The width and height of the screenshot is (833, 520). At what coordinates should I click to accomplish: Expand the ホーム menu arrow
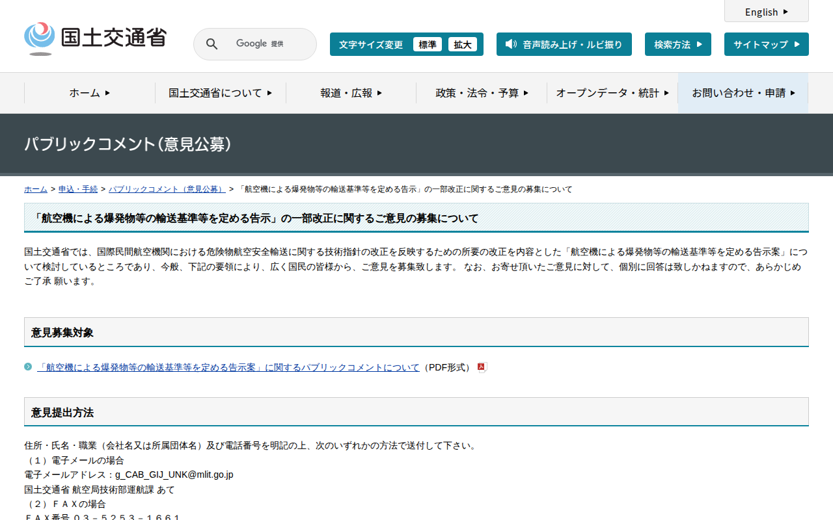tap(107, 93)
